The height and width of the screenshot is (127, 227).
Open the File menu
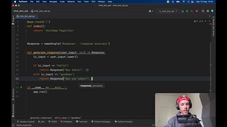(x=32, y=2)
